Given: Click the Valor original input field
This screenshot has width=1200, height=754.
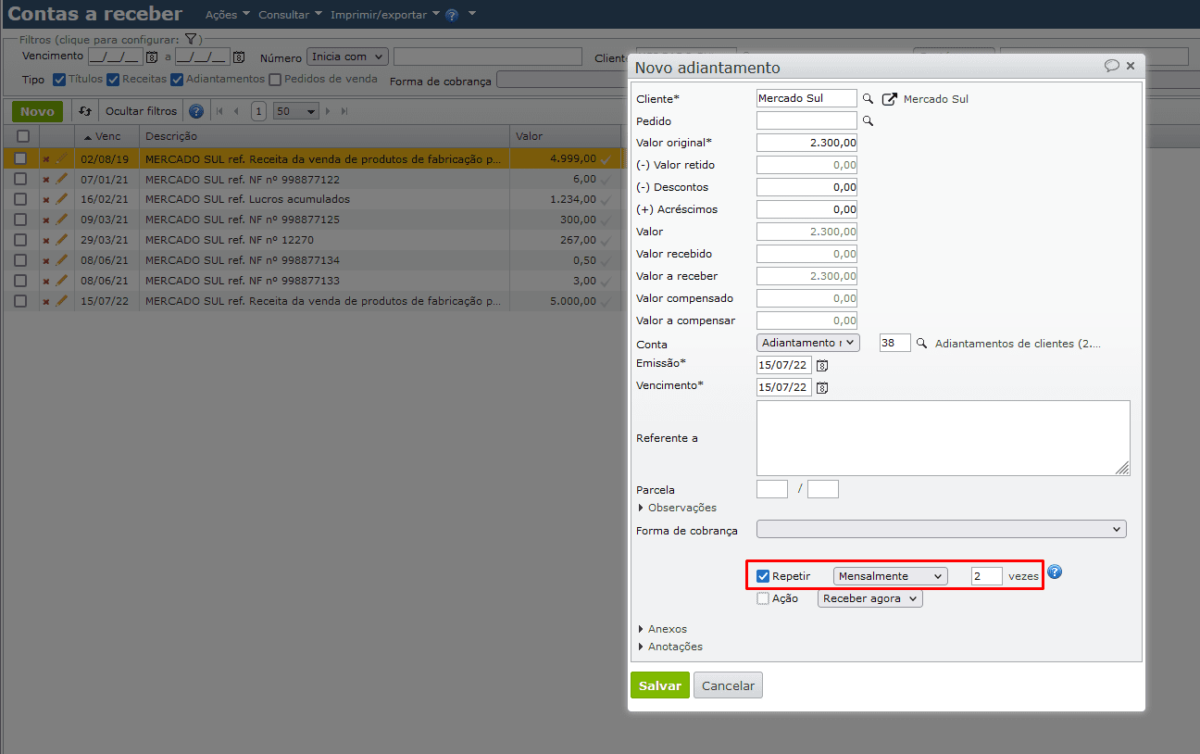Looking at the screenshot, I should tap(806, 143).
